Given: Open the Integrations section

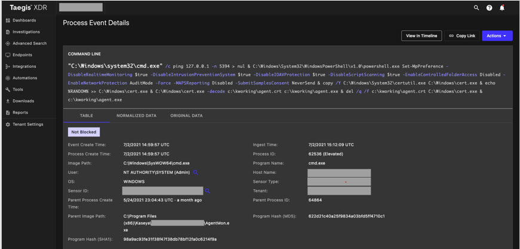Looking at the screenshot, I should coord(24,67).
